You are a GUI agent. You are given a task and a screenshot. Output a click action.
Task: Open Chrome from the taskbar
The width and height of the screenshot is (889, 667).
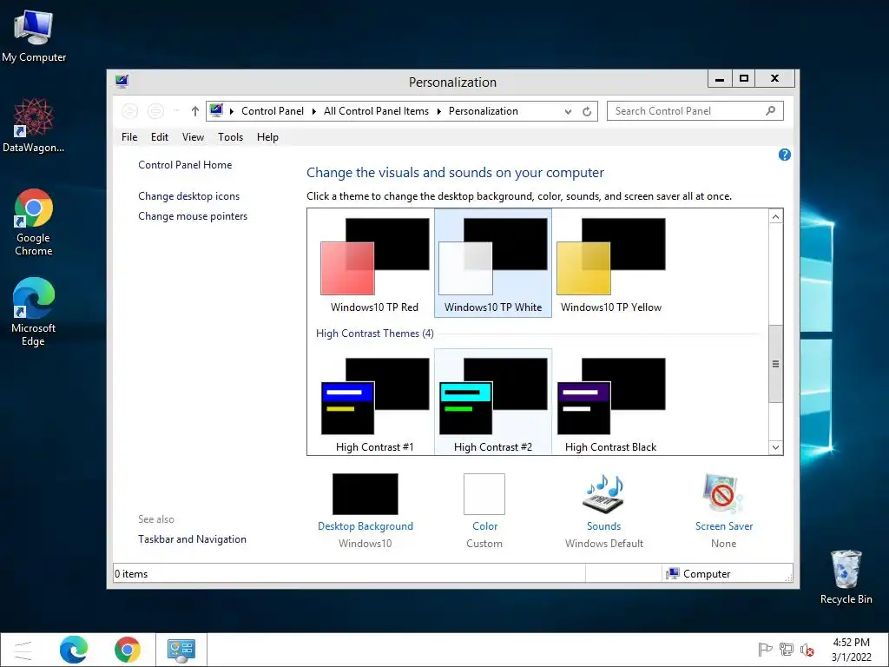(127, 650)
